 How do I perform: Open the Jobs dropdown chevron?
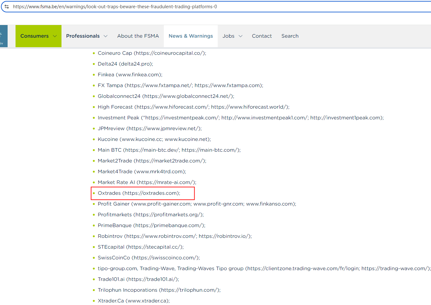click(241, 36)
